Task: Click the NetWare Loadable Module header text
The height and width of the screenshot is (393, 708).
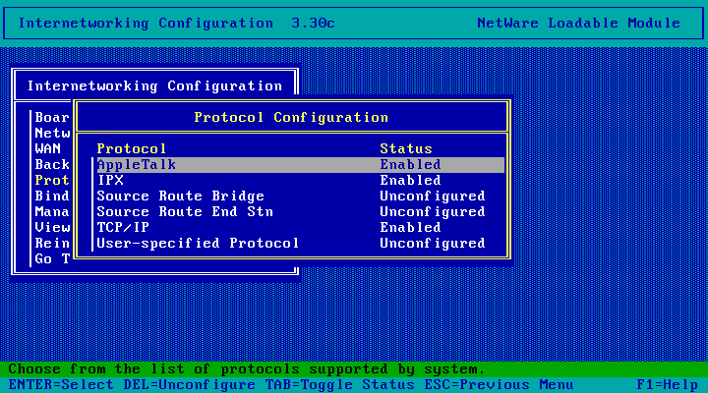Action: (578, 23)
